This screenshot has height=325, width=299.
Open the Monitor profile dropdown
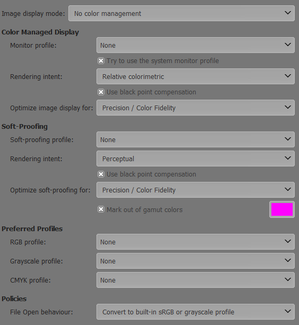click(196, 45)
